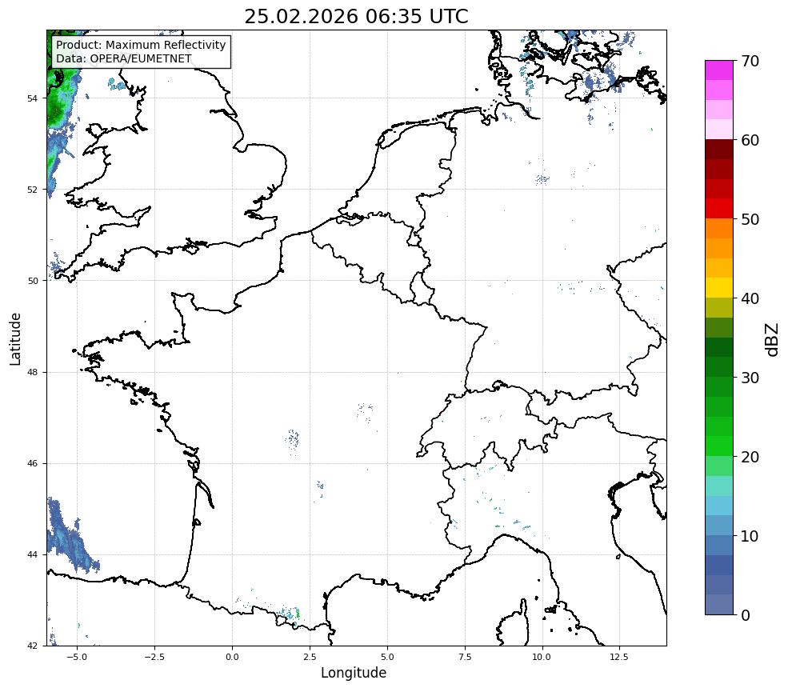Click the bright yellow colorbar swatch above 40
Screen dimensions: 788x688
pyautogui.click(x=719, y=288)
